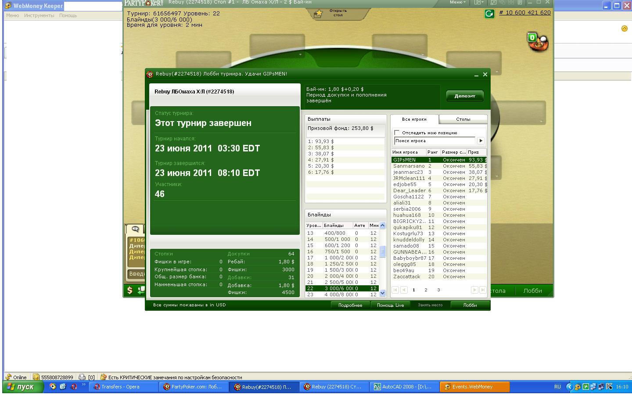This screenshot has height=395, width=632.
Task: Go to next page of player list
Action: click(474, 290)
